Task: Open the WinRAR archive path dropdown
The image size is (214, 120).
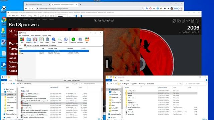Action: [102, 45]
